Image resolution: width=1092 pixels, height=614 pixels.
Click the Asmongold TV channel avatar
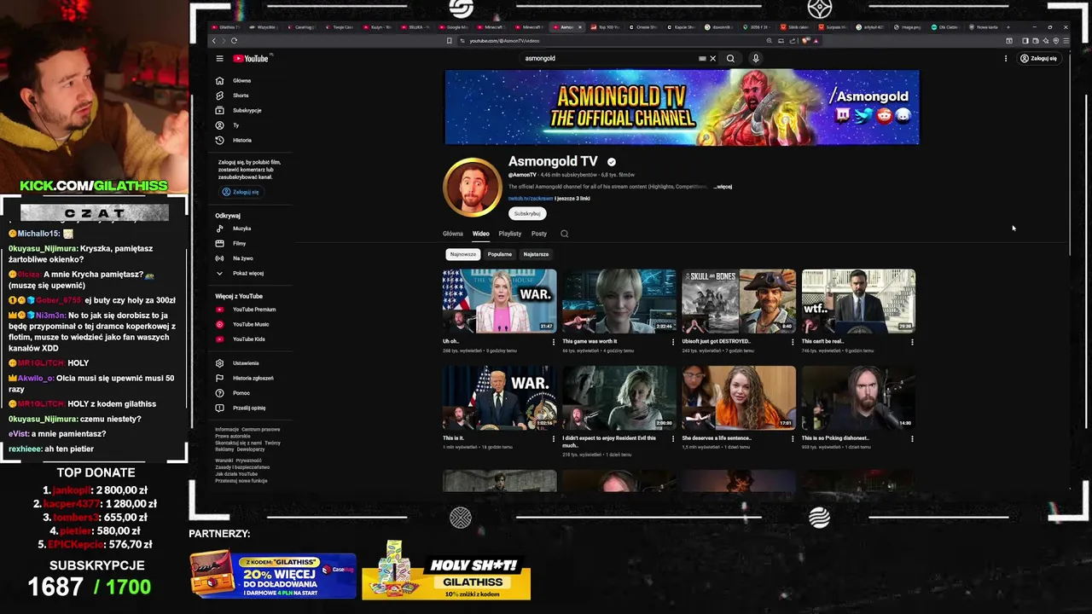(472, 187)
